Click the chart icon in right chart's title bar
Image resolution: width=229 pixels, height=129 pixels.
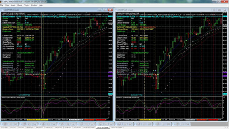point(117,10)
